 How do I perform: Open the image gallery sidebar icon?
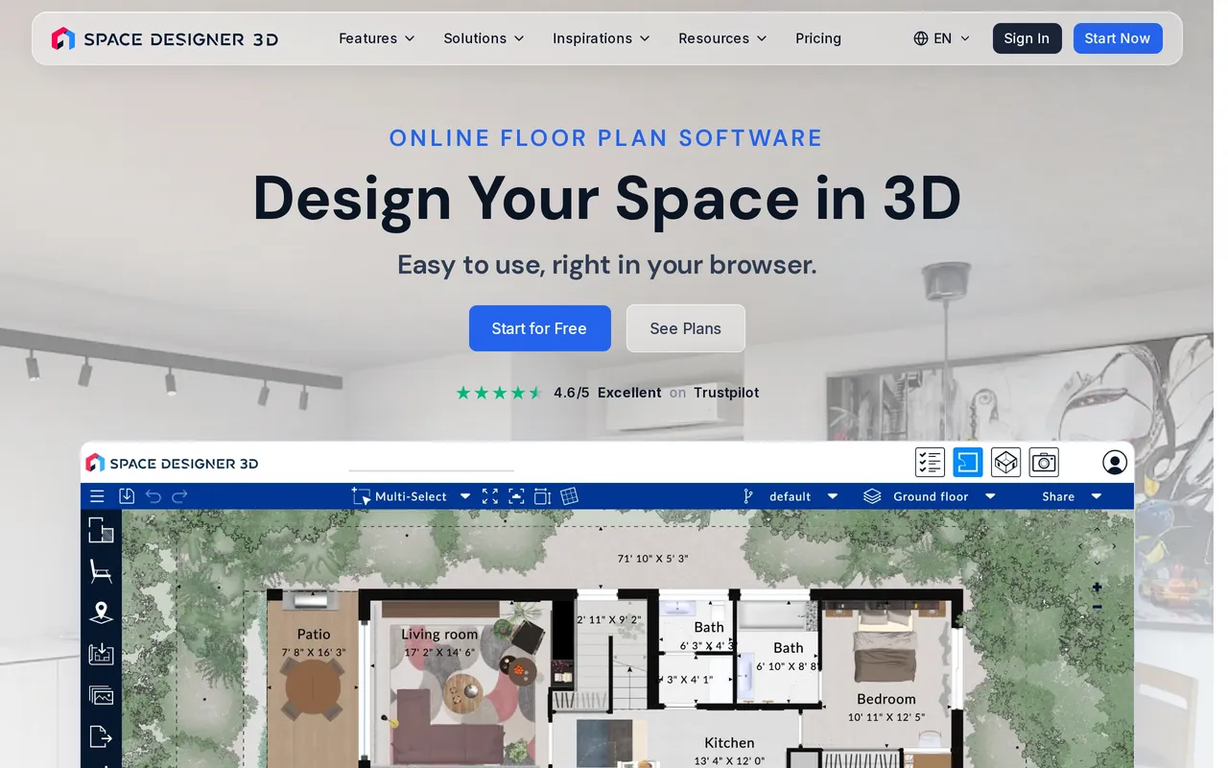[101, 695]
